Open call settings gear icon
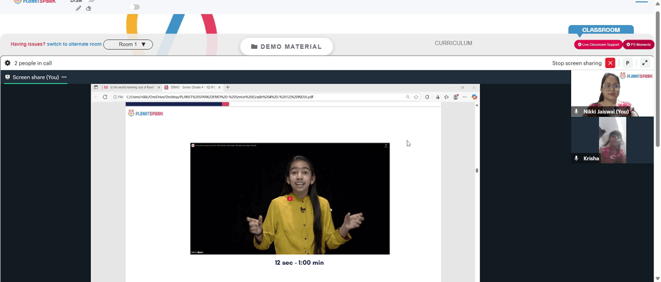661x282 pixels. click(x=7, y=63)
